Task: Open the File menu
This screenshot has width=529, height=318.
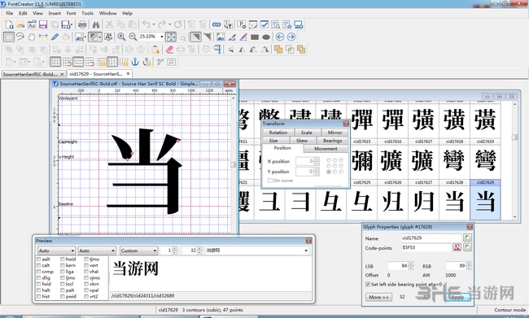Action: [x=10, y=13]
